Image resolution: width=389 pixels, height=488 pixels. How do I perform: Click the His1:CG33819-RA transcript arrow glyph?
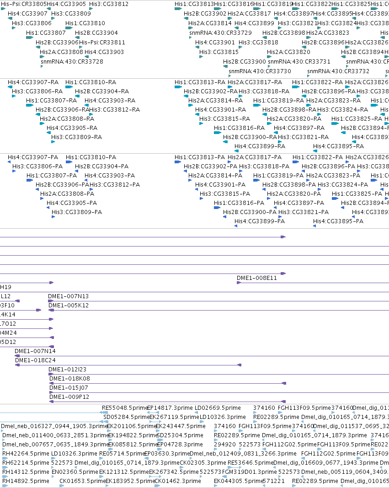pos(257,105)
